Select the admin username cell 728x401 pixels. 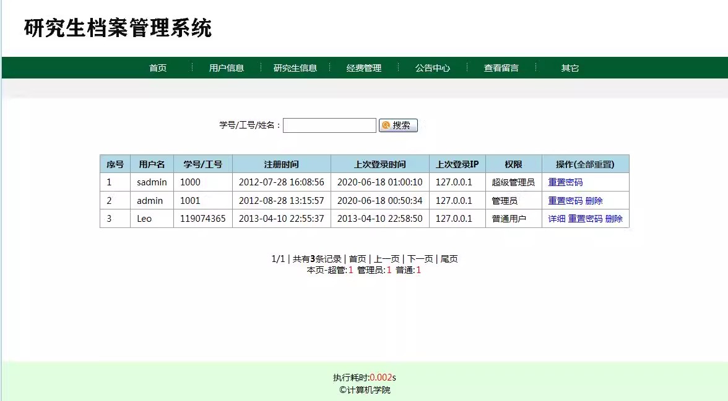pyautogui.click(x=152, y=201)
